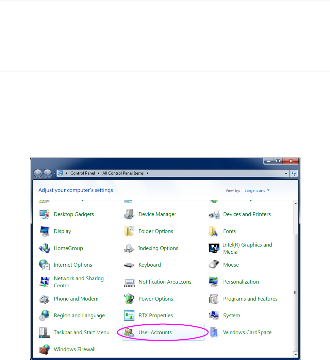Open the Power Options link

point(156,299)
